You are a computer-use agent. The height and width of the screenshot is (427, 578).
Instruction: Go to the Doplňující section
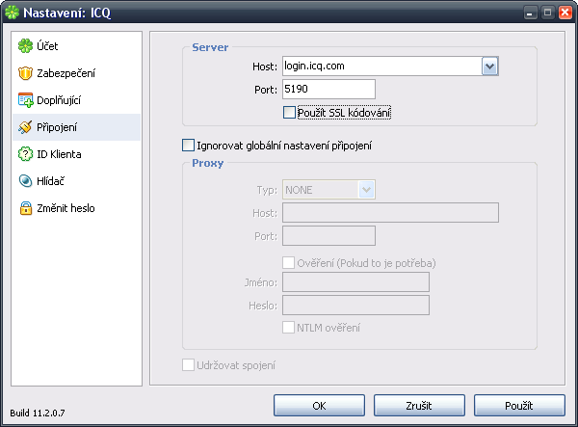tap(76, 100)
